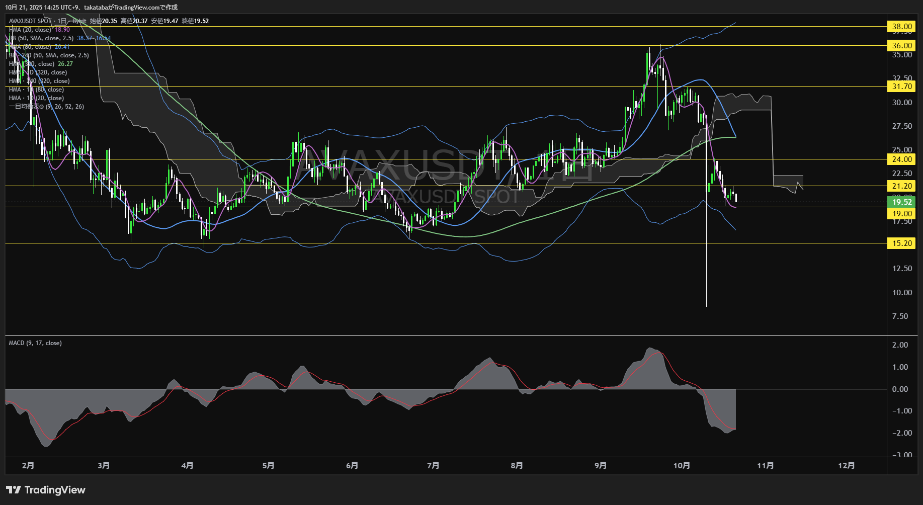
Task: Select the HMA (20, close) legend entry
Action: [x=30, y=30]
